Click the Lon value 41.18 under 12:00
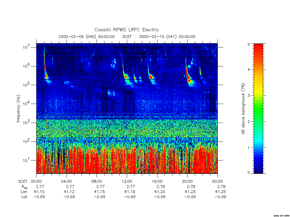Viewport: 290px width, 217px height. coord(129,192)
